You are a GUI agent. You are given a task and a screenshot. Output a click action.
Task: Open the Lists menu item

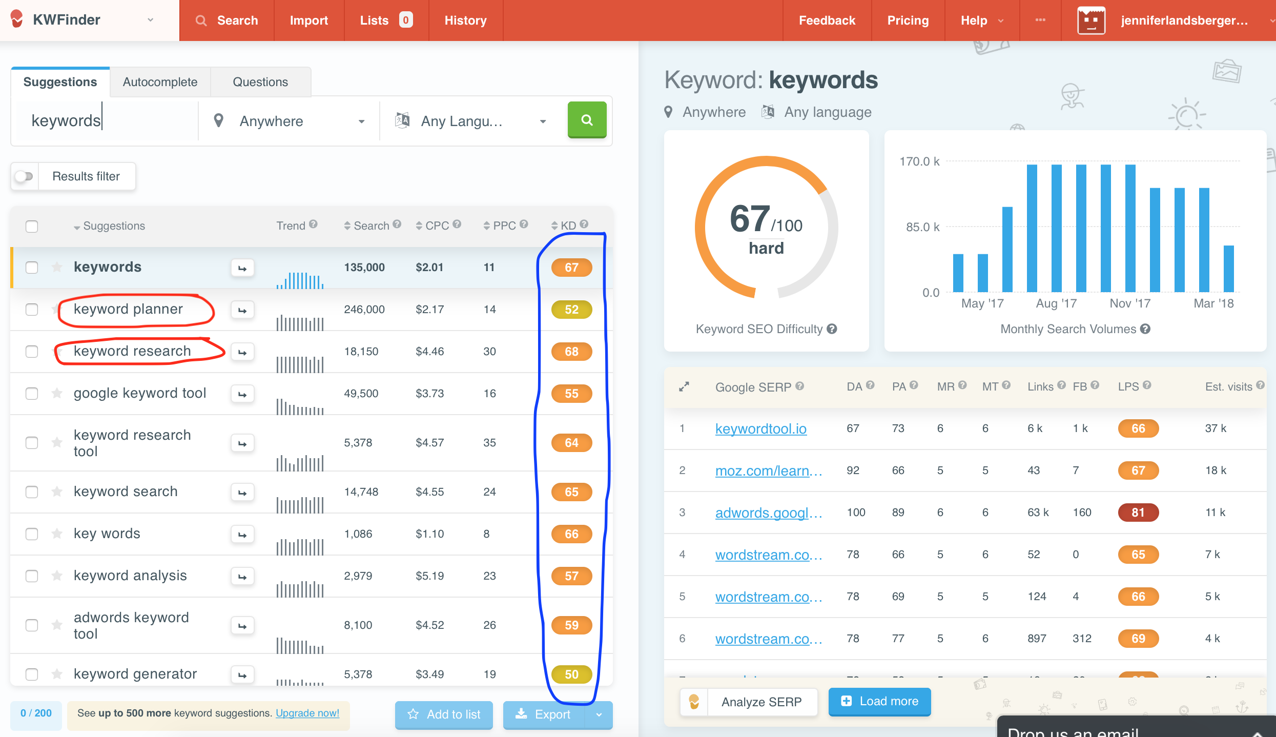(x=386, y=21)
